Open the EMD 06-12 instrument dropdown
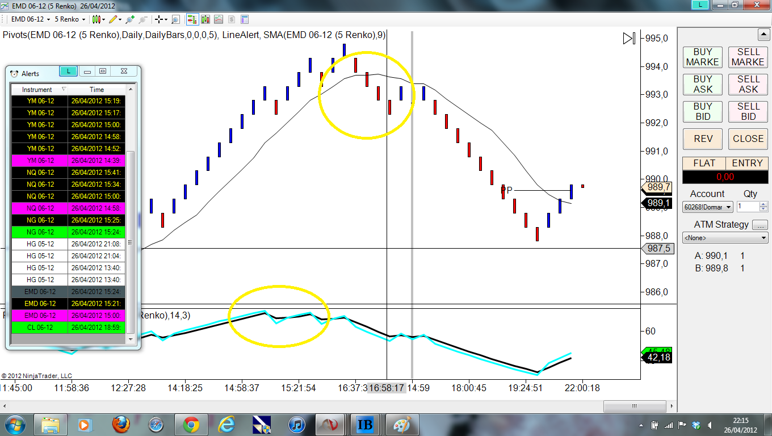Viewport: 772px width, 436px height. click(31, 19)
